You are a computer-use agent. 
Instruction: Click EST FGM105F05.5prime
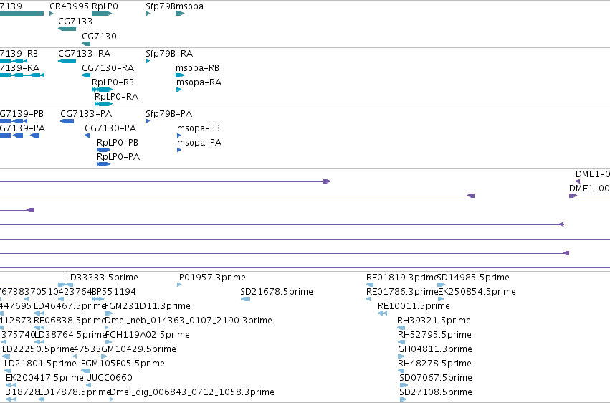tap(123, 364)
